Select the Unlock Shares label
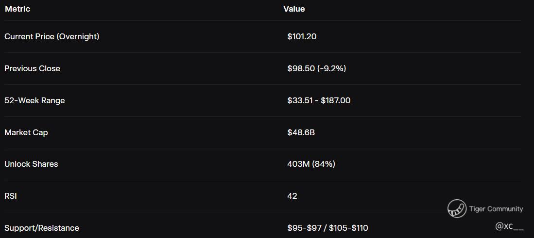 31,164
